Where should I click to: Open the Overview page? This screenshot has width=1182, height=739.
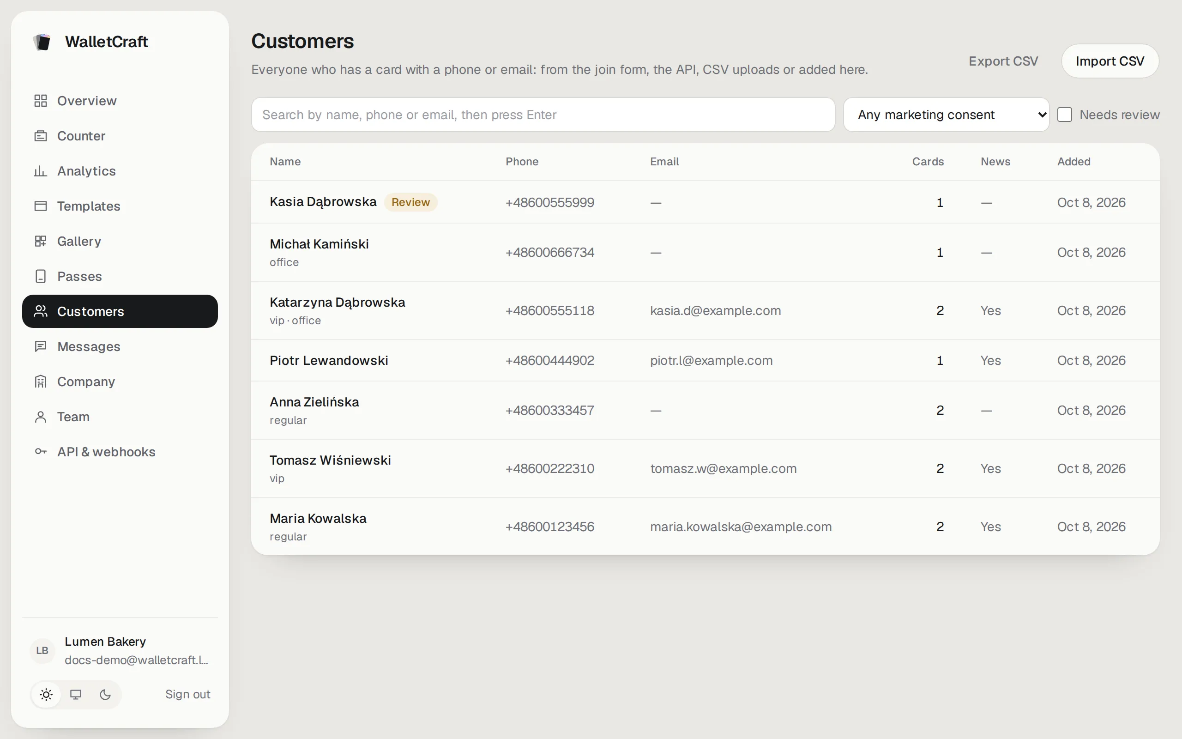coord(120,101)
